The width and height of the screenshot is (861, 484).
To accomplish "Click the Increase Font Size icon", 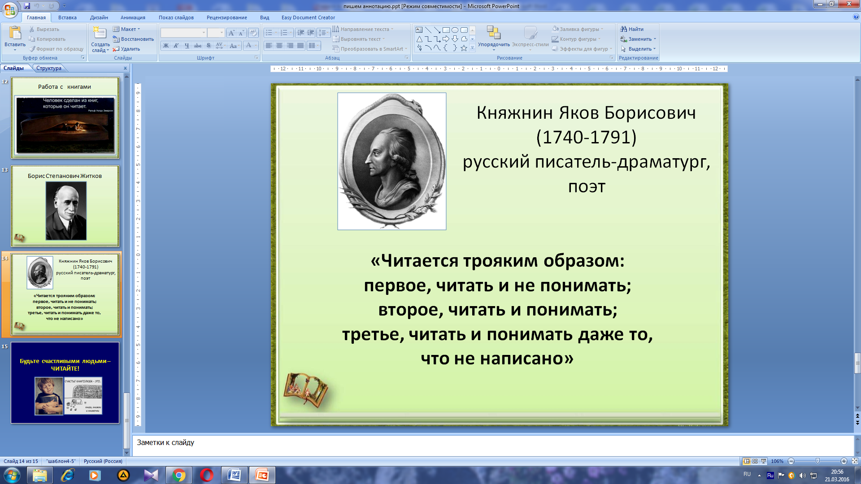I will coord(231,33).
